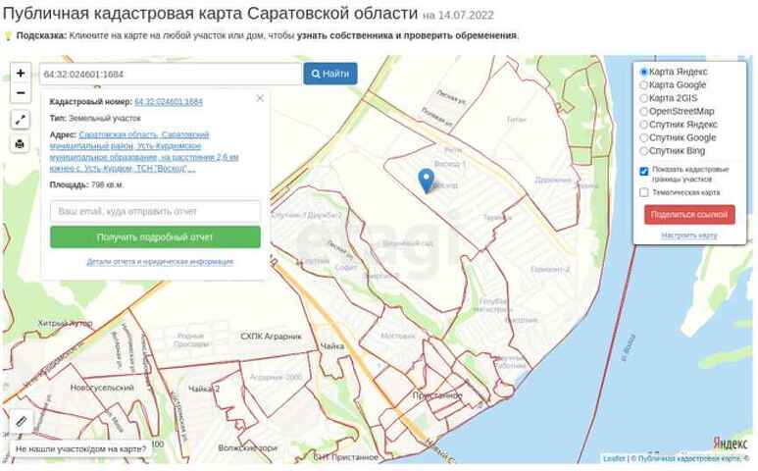
Task: Click СХПК Аграрник map label
Action: (x=271, y=337)
